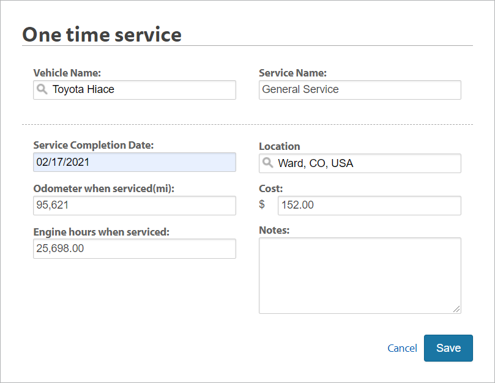Save the one time service entry

[x=448, y=348]
